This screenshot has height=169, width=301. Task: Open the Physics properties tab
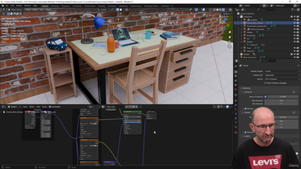pyautogui.click(x=236, y=114)
